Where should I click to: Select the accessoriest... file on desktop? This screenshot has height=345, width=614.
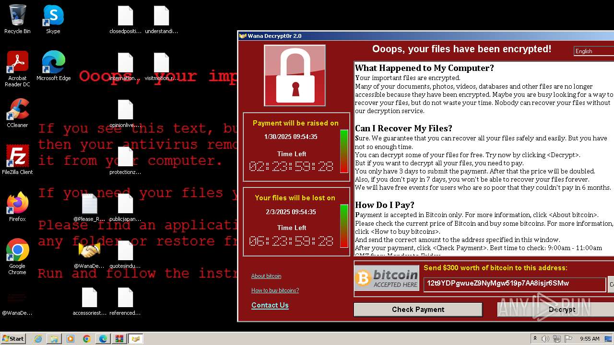click(x=89, y=301)
